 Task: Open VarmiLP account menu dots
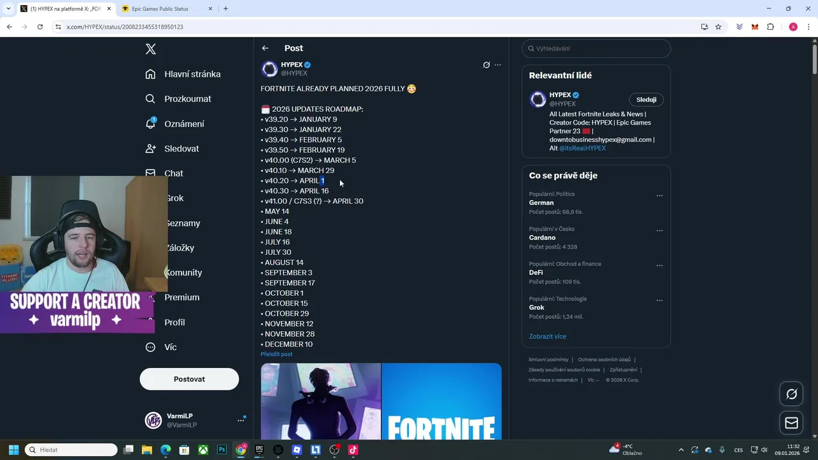pyautogui.click(x=241, y=420)
